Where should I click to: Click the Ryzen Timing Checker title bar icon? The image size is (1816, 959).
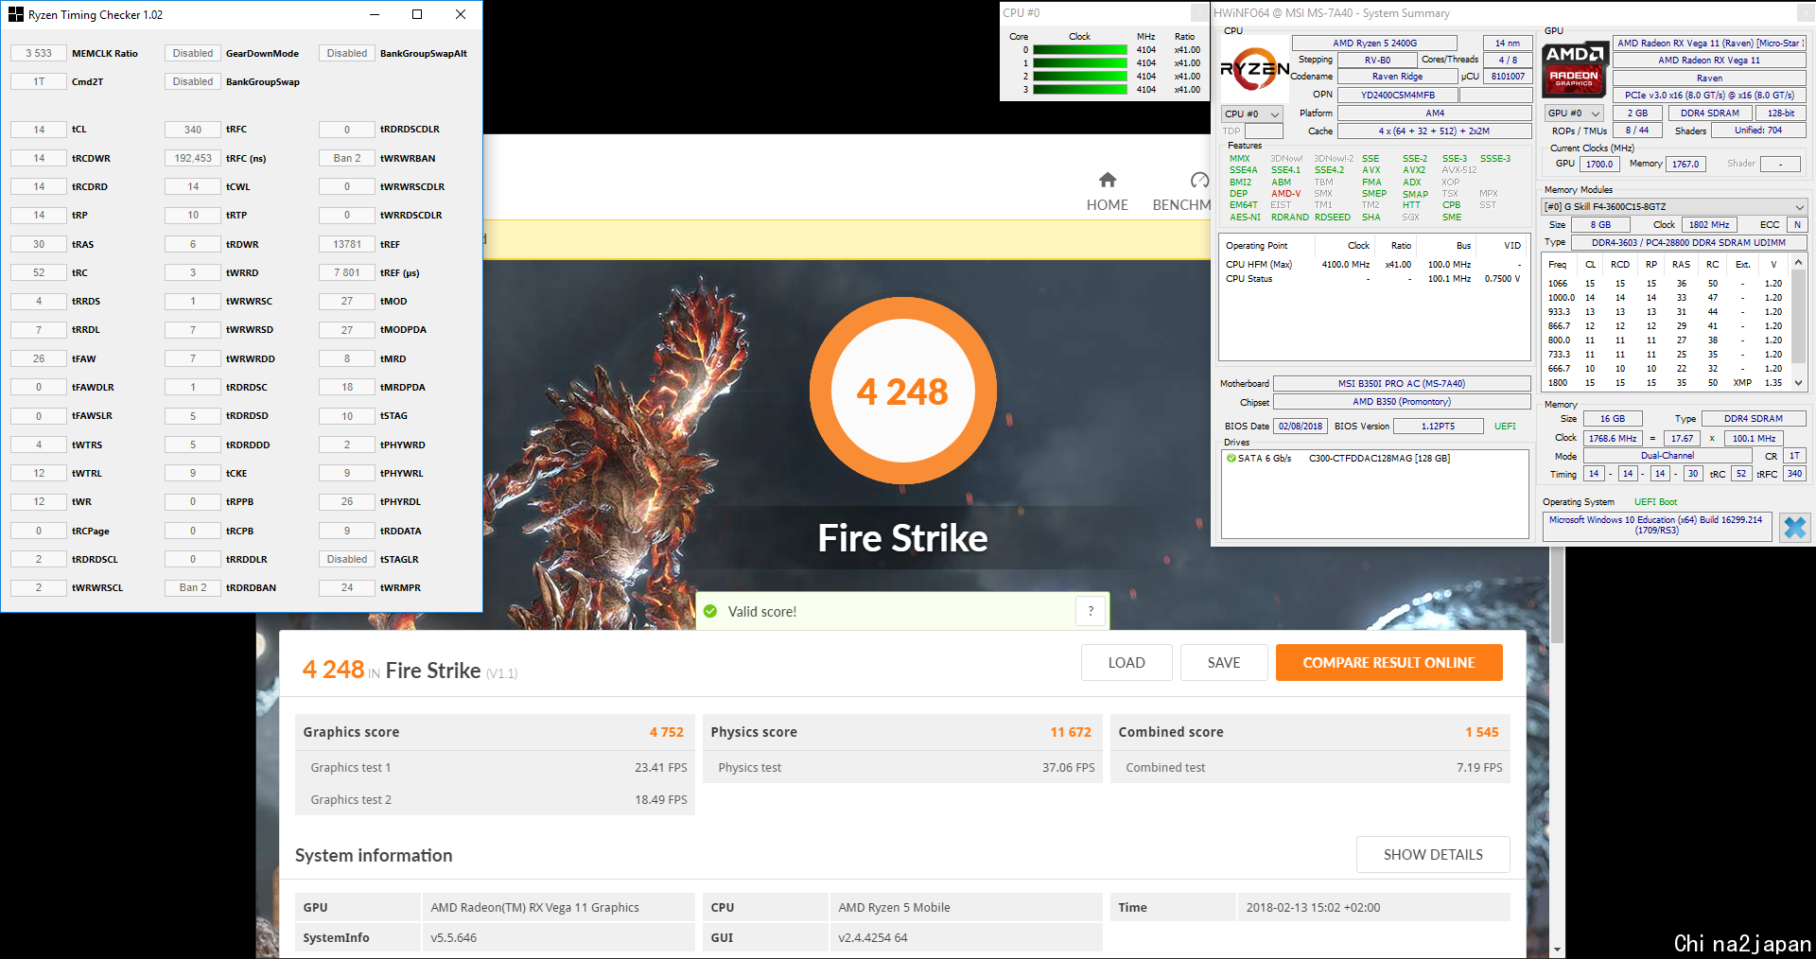[15, 14]
